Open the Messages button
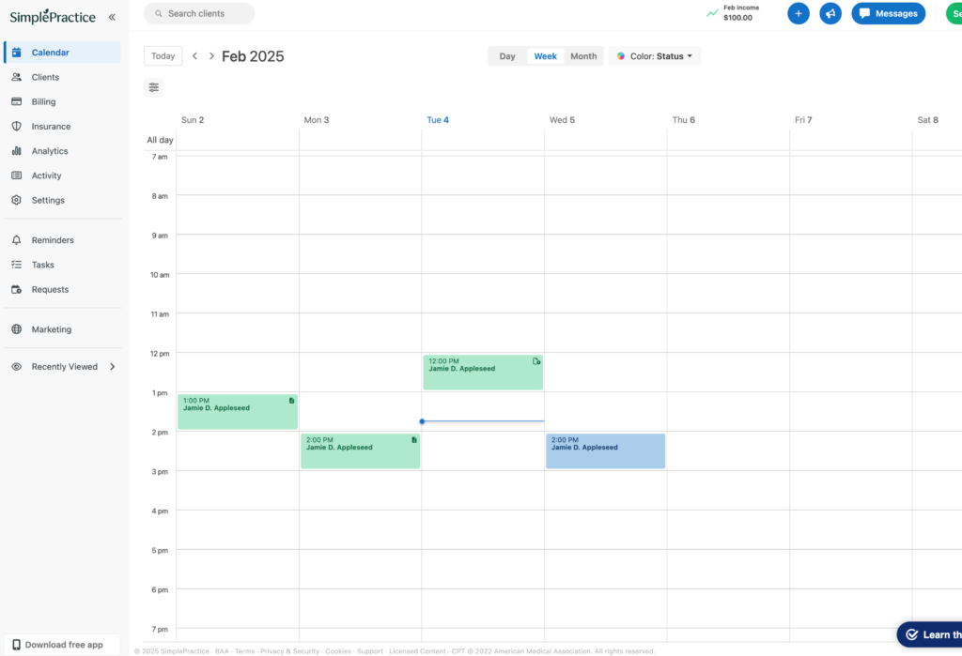962x656 pixels. pos(888,14)
